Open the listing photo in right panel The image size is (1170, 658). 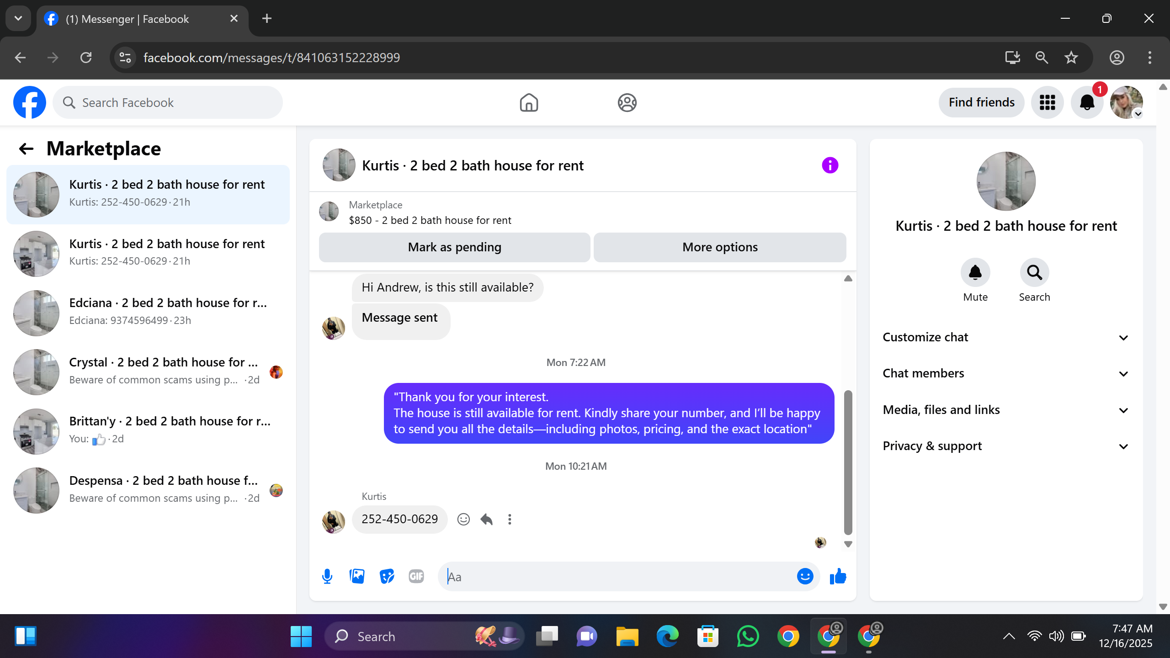coord(1006,181)
